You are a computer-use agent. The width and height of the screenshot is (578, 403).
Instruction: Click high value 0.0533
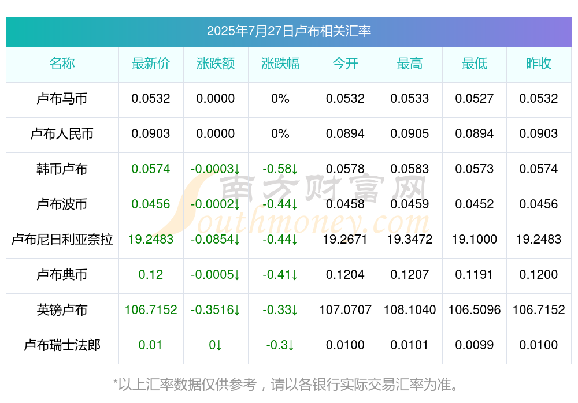click(410, 99)
